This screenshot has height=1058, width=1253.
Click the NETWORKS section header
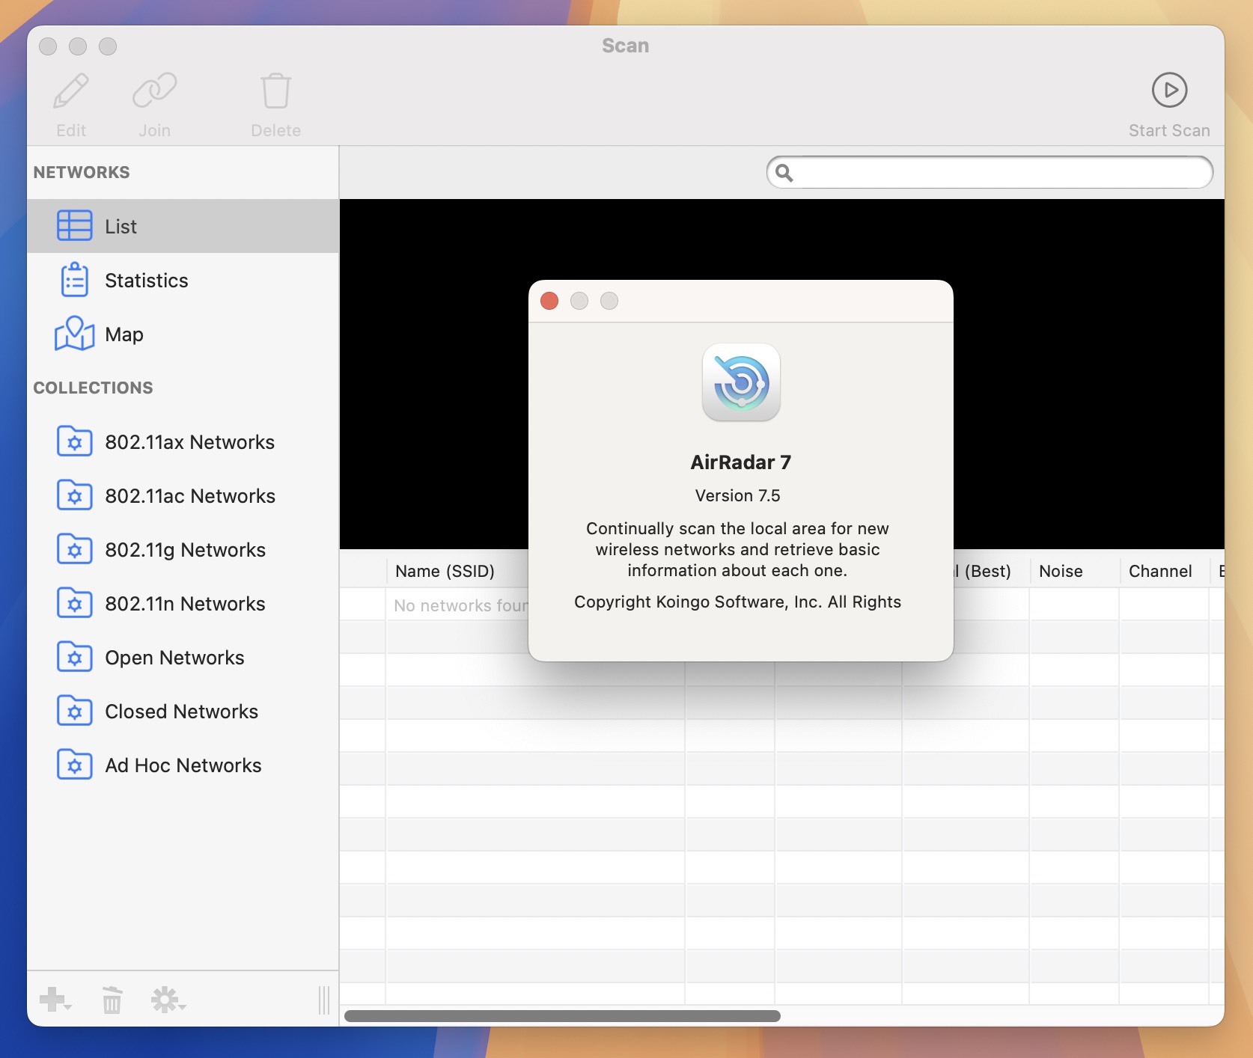(x=82, y=172)
